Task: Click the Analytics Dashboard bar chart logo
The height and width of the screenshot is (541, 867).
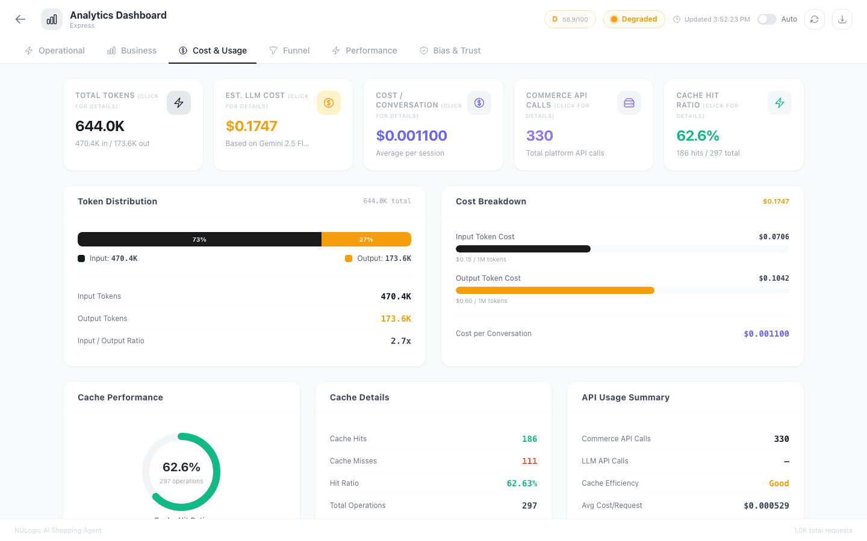Action: [x=52, y=19]
